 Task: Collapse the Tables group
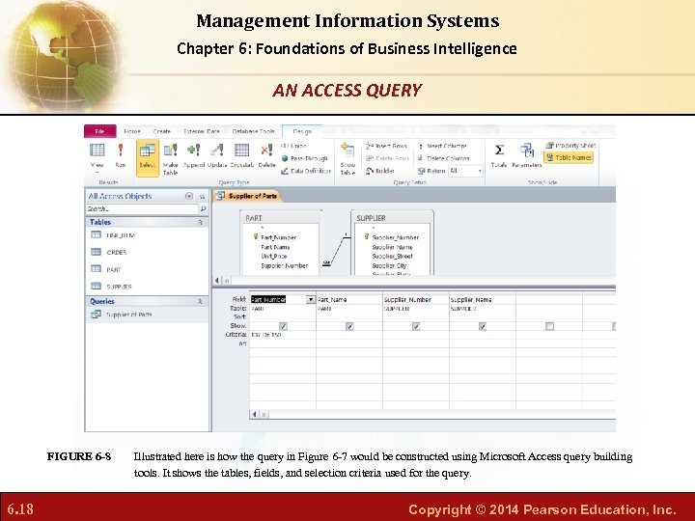click(x=201, y=222)
